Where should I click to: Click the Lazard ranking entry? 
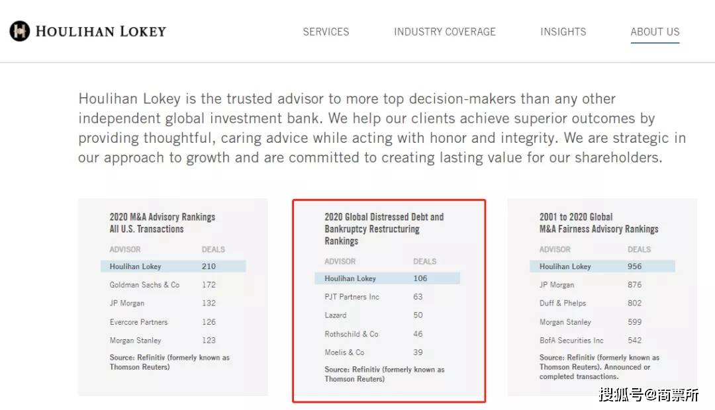coord(336,315)
